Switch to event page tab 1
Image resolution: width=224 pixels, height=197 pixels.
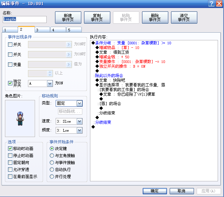[10, 30]
